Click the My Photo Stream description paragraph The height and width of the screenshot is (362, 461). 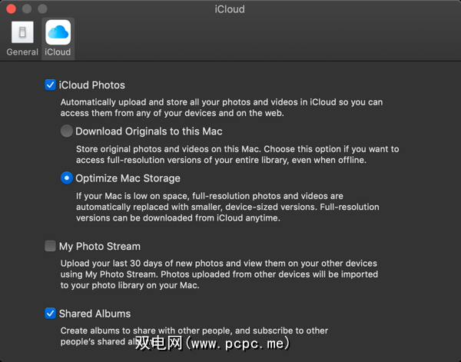coord(220,274)
